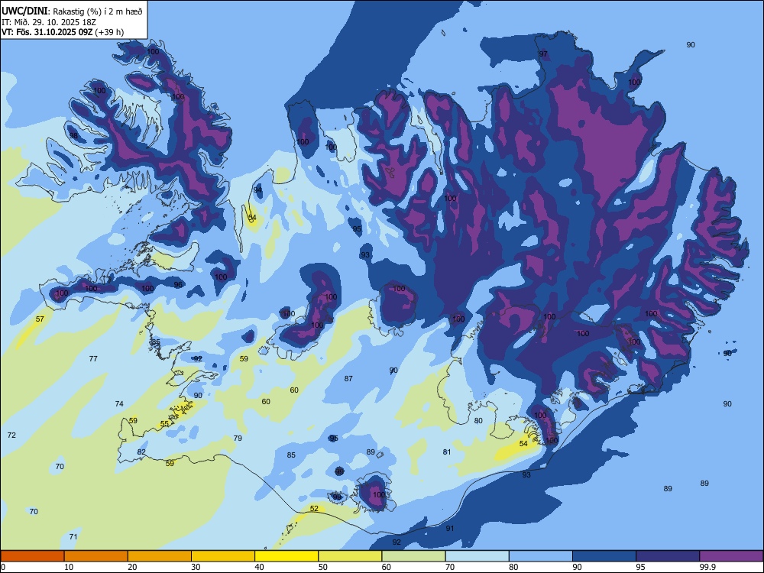Viewport: 764px width, 573px height.
Task: Select the medium blue 80–90 legend swatch
Action: [541, 556]
